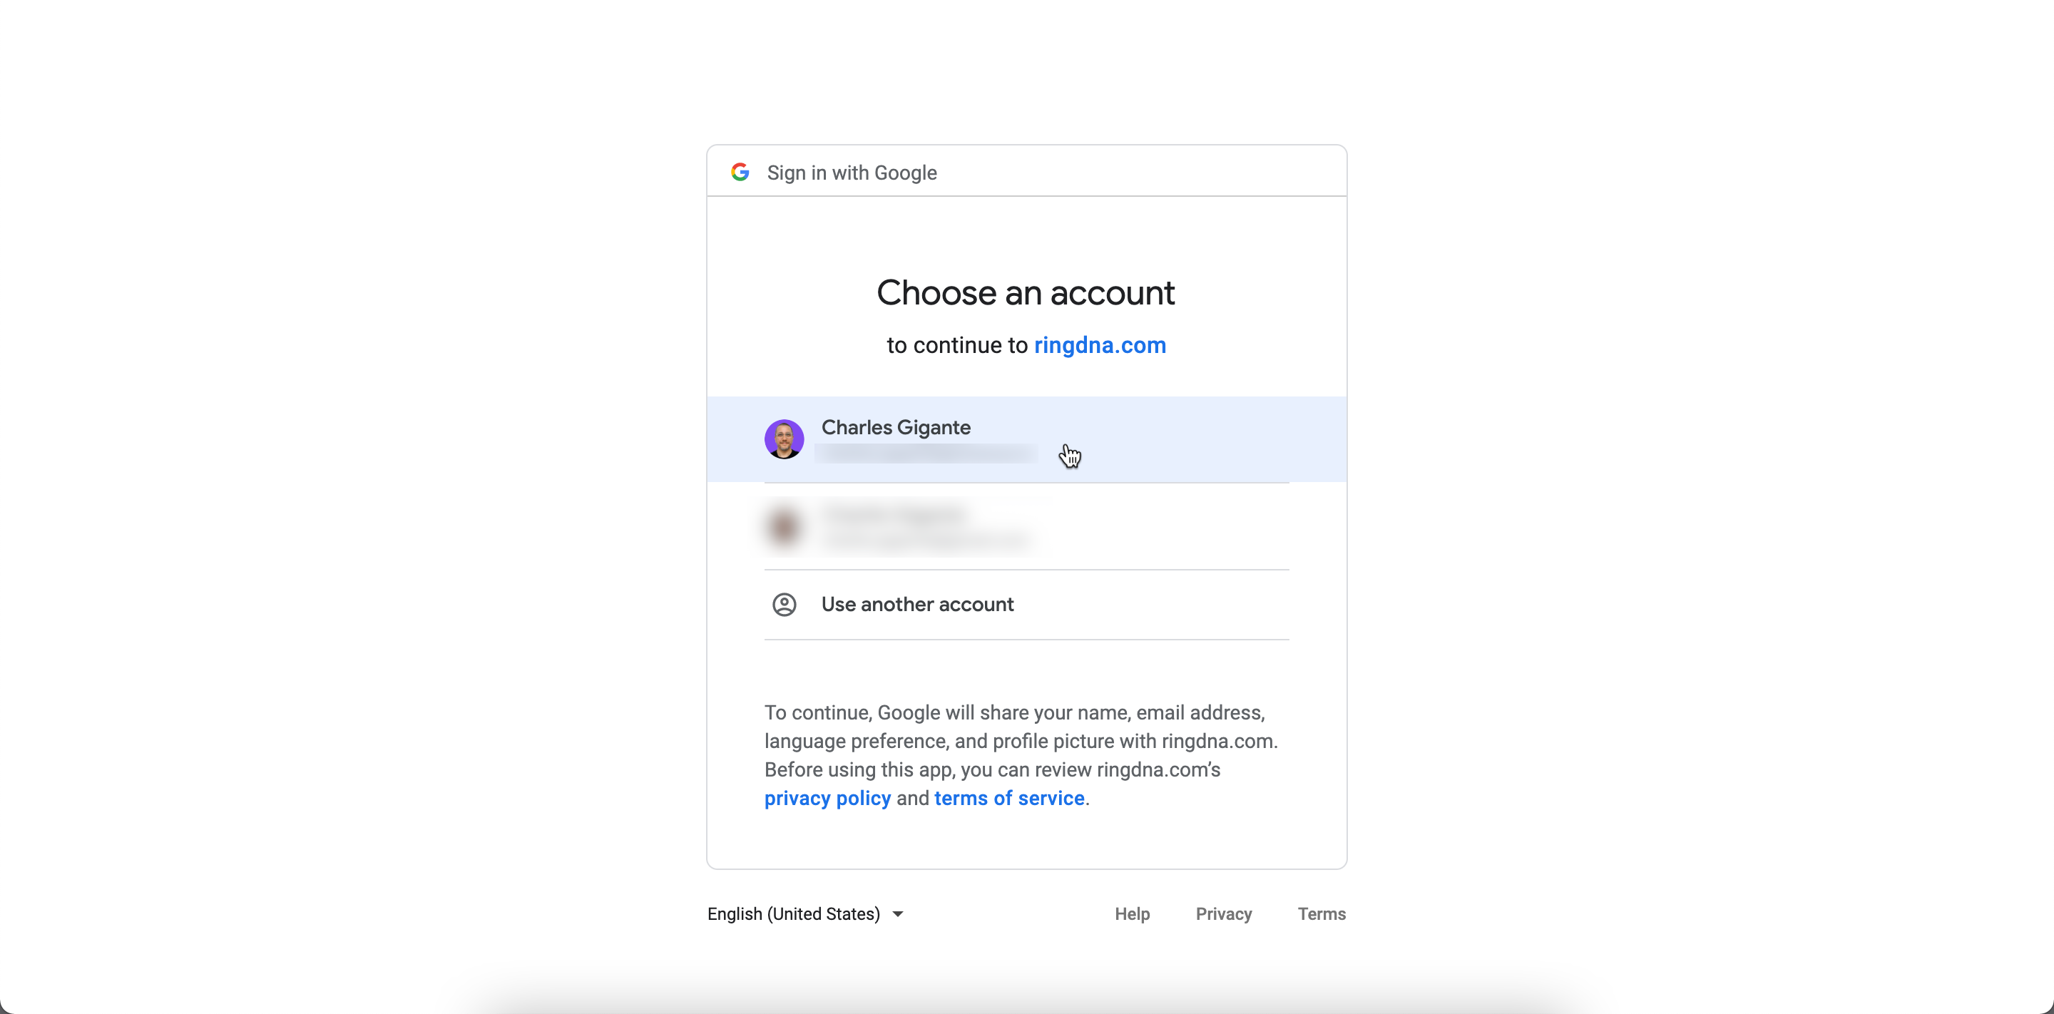Open the Privacy footer link
The image size is (2054, 1014).
point(1223,913)
